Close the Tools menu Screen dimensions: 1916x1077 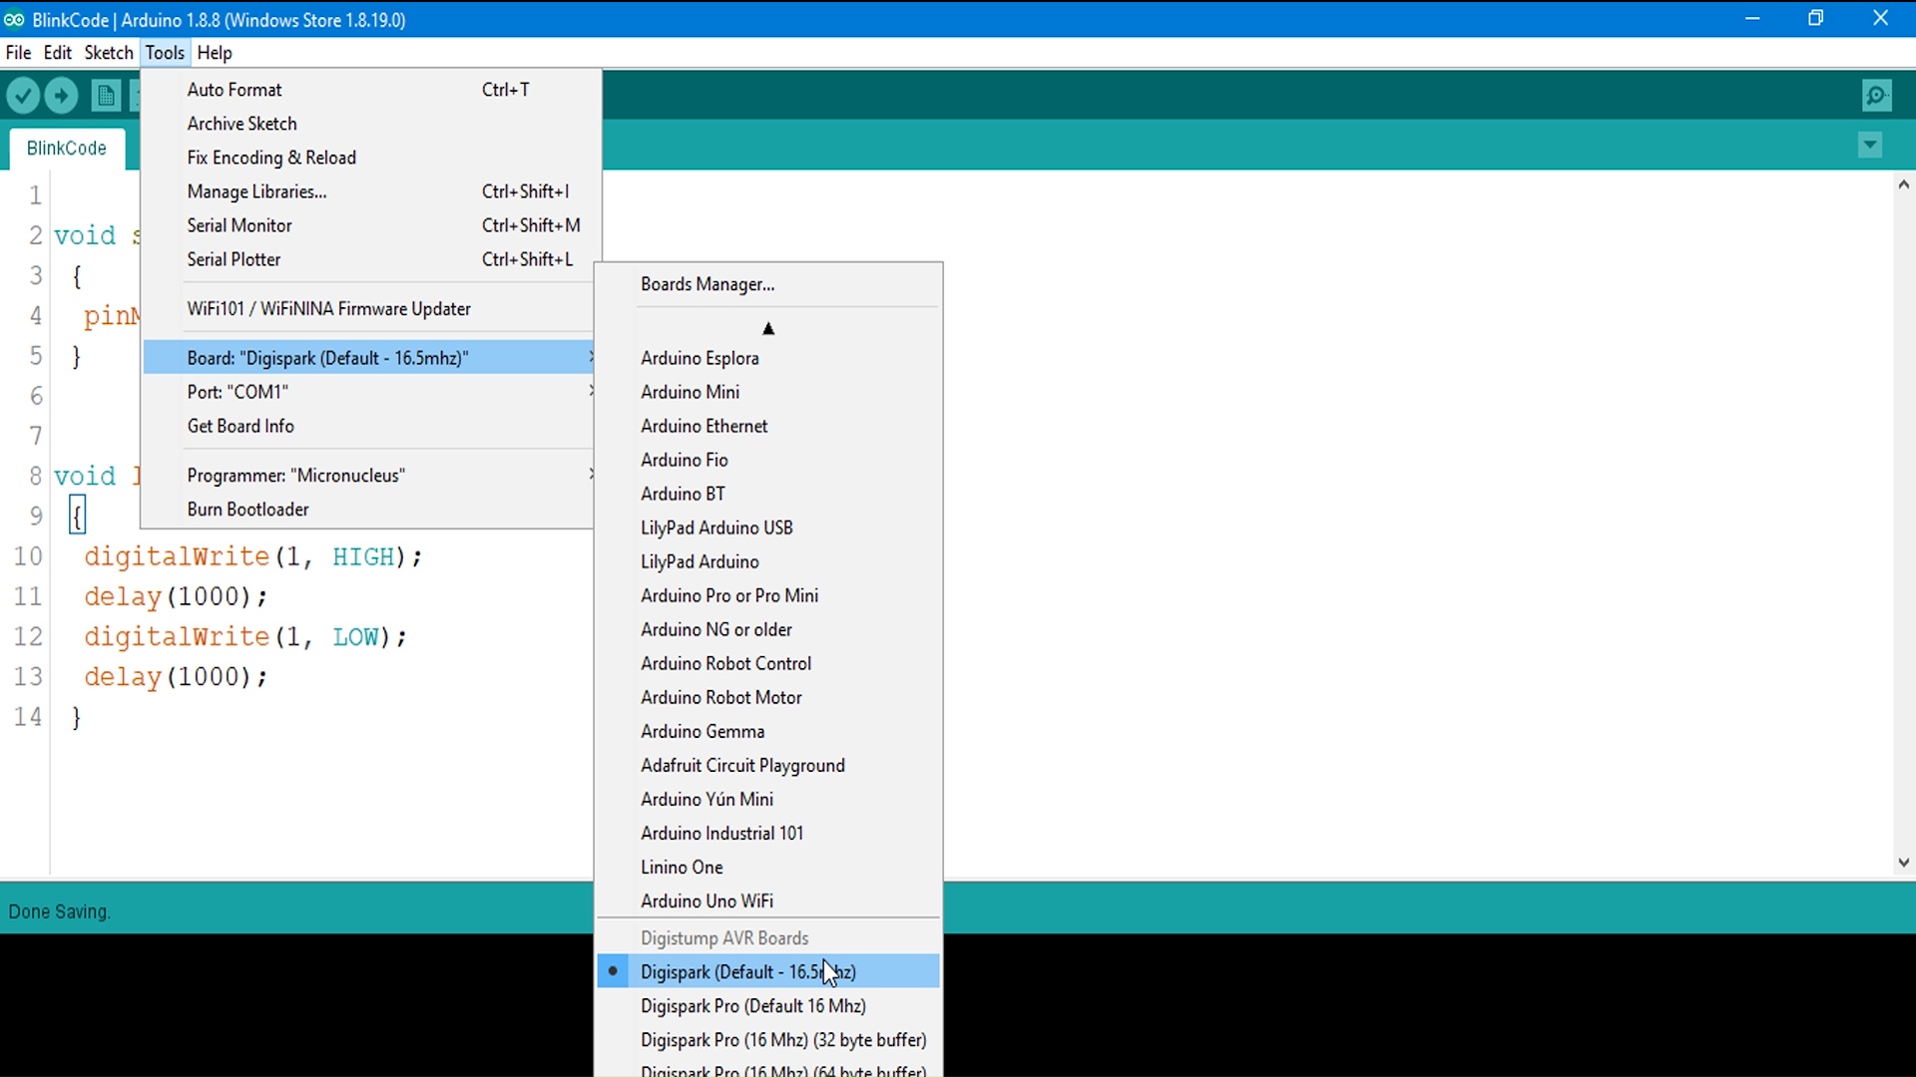pyautogui.click(x=165, y=53)
